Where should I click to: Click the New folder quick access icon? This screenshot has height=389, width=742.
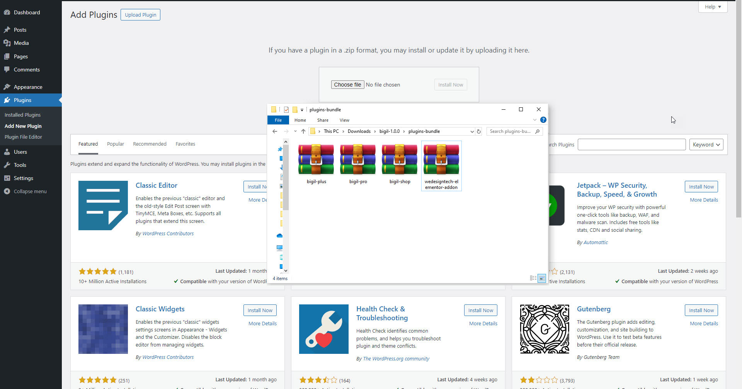pos(295,110)
